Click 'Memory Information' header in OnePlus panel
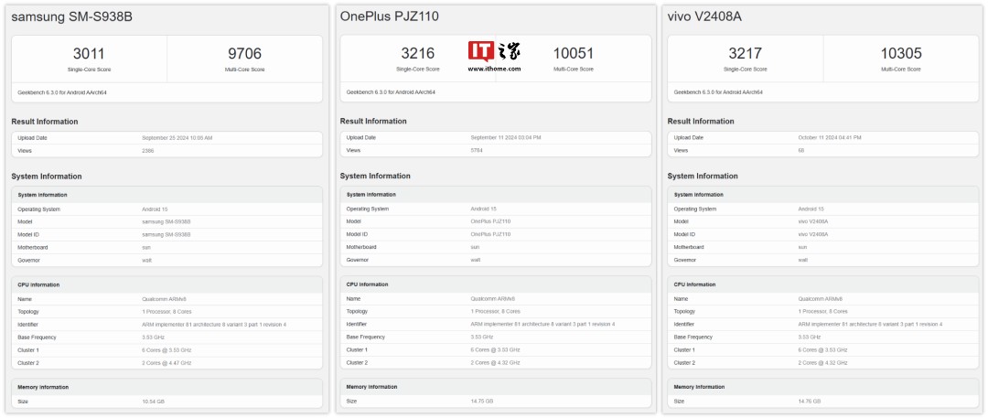The width and height of the screenshot is (988, 418). tap(372, 387)
